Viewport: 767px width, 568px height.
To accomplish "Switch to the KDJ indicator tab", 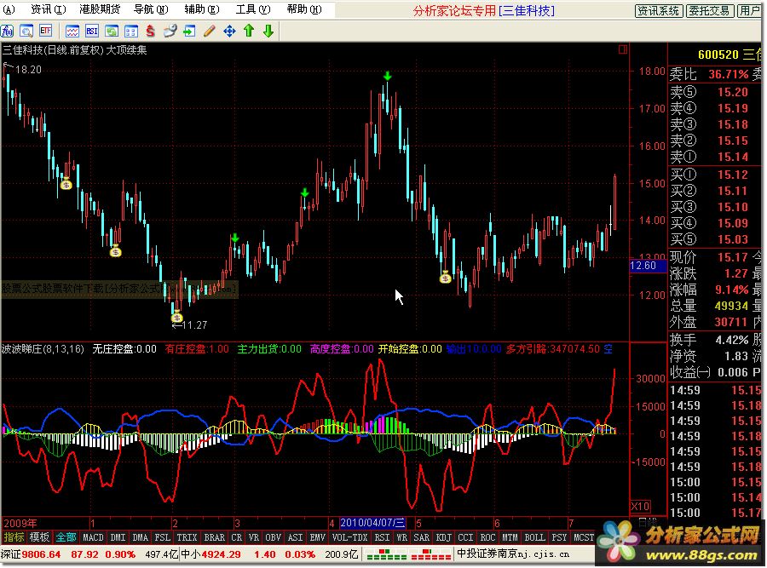I will 444,537.
